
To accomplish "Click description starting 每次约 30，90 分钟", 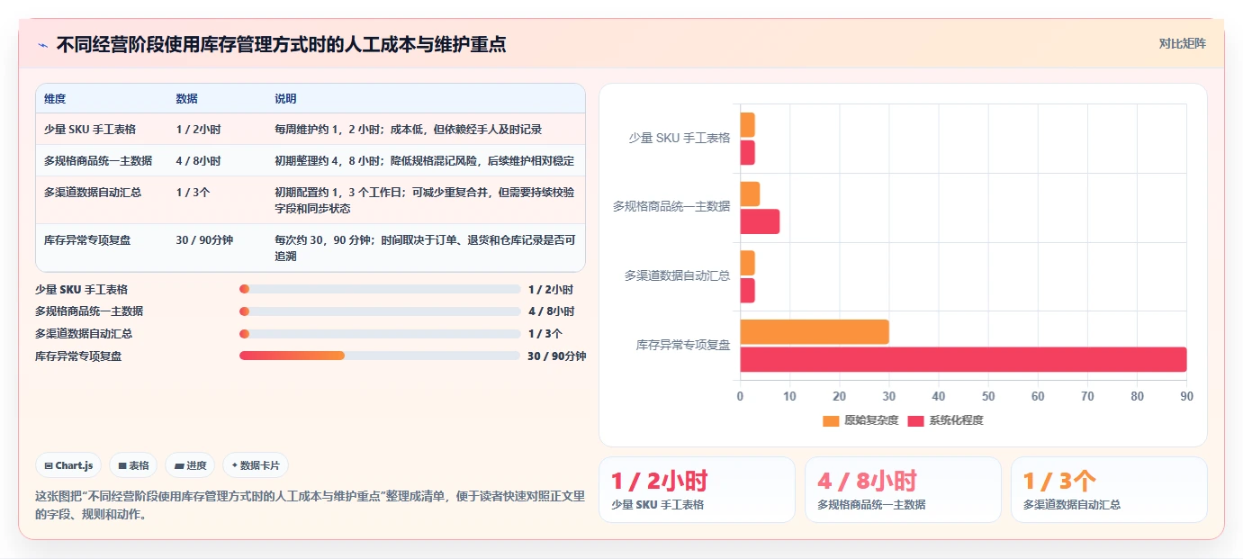I will (425, 248).
